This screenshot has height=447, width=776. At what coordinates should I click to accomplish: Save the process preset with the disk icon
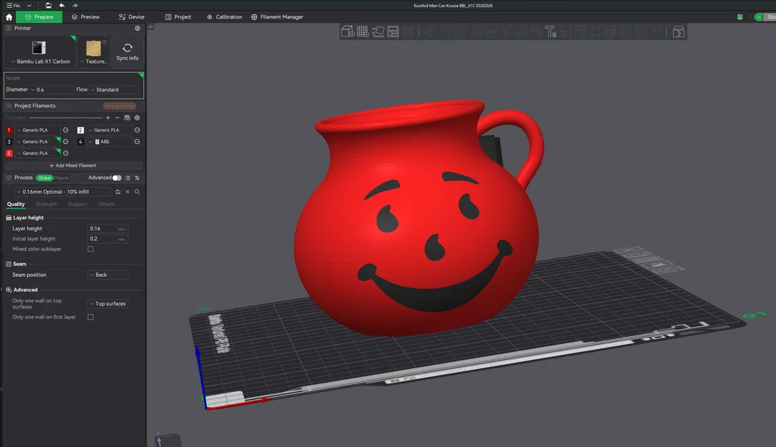(x=118, y=192)
